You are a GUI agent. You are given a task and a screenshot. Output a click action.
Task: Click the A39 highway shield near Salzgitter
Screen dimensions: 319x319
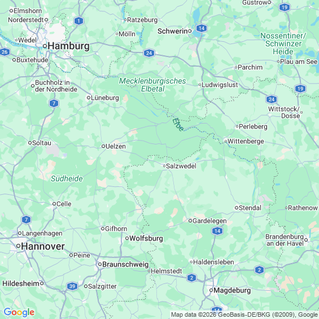[72, 286]
